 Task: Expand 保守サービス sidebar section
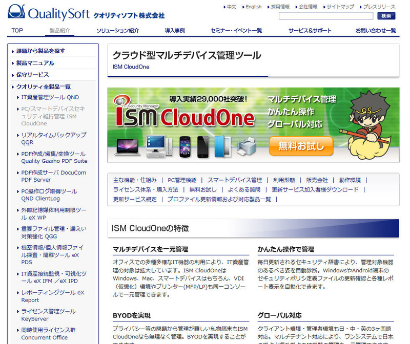[x=33, y=75]
